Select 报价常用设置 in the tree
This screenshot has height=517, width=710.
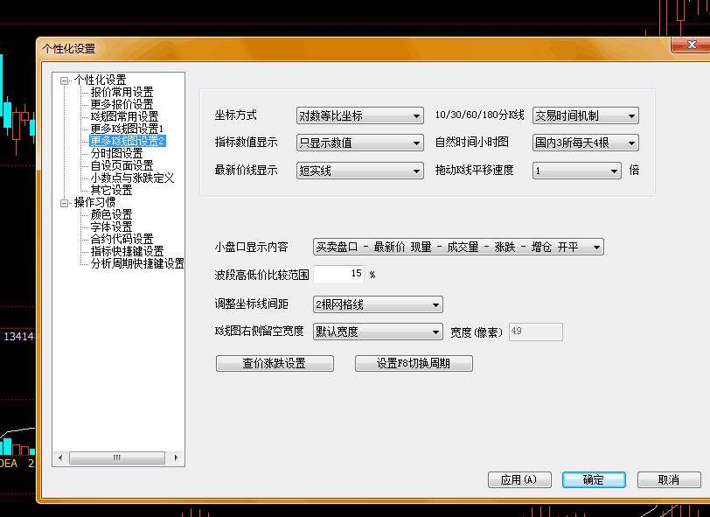click(122, 92)
